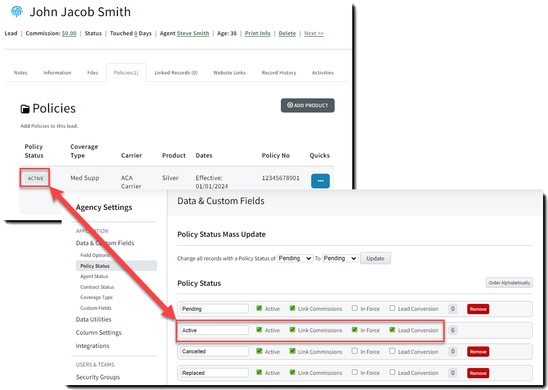This screenshot has height=390, width=548.
Task: Enable Lead Conversion checkbox in Cancelled row
Action: pos(392,351)
